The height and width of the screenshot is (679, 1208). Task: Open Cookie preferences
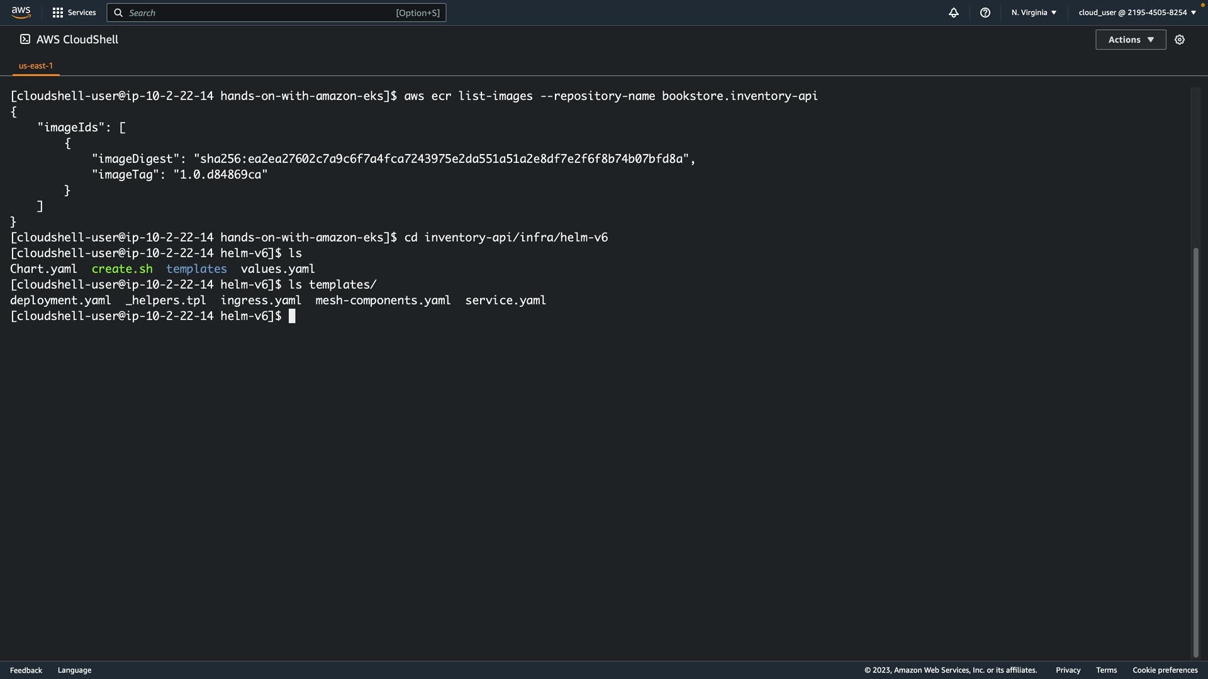coord(1165,670)
